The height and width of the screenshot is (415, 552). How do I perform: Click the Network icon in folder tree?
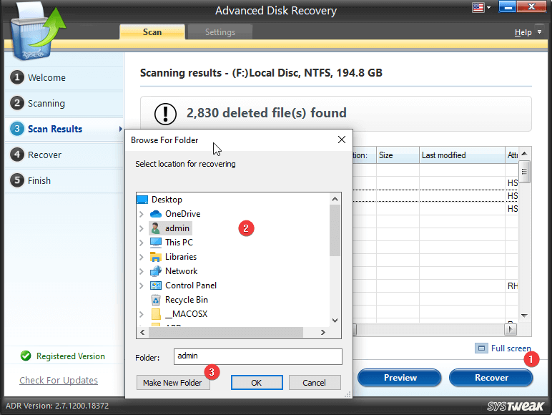coord(156,271)
